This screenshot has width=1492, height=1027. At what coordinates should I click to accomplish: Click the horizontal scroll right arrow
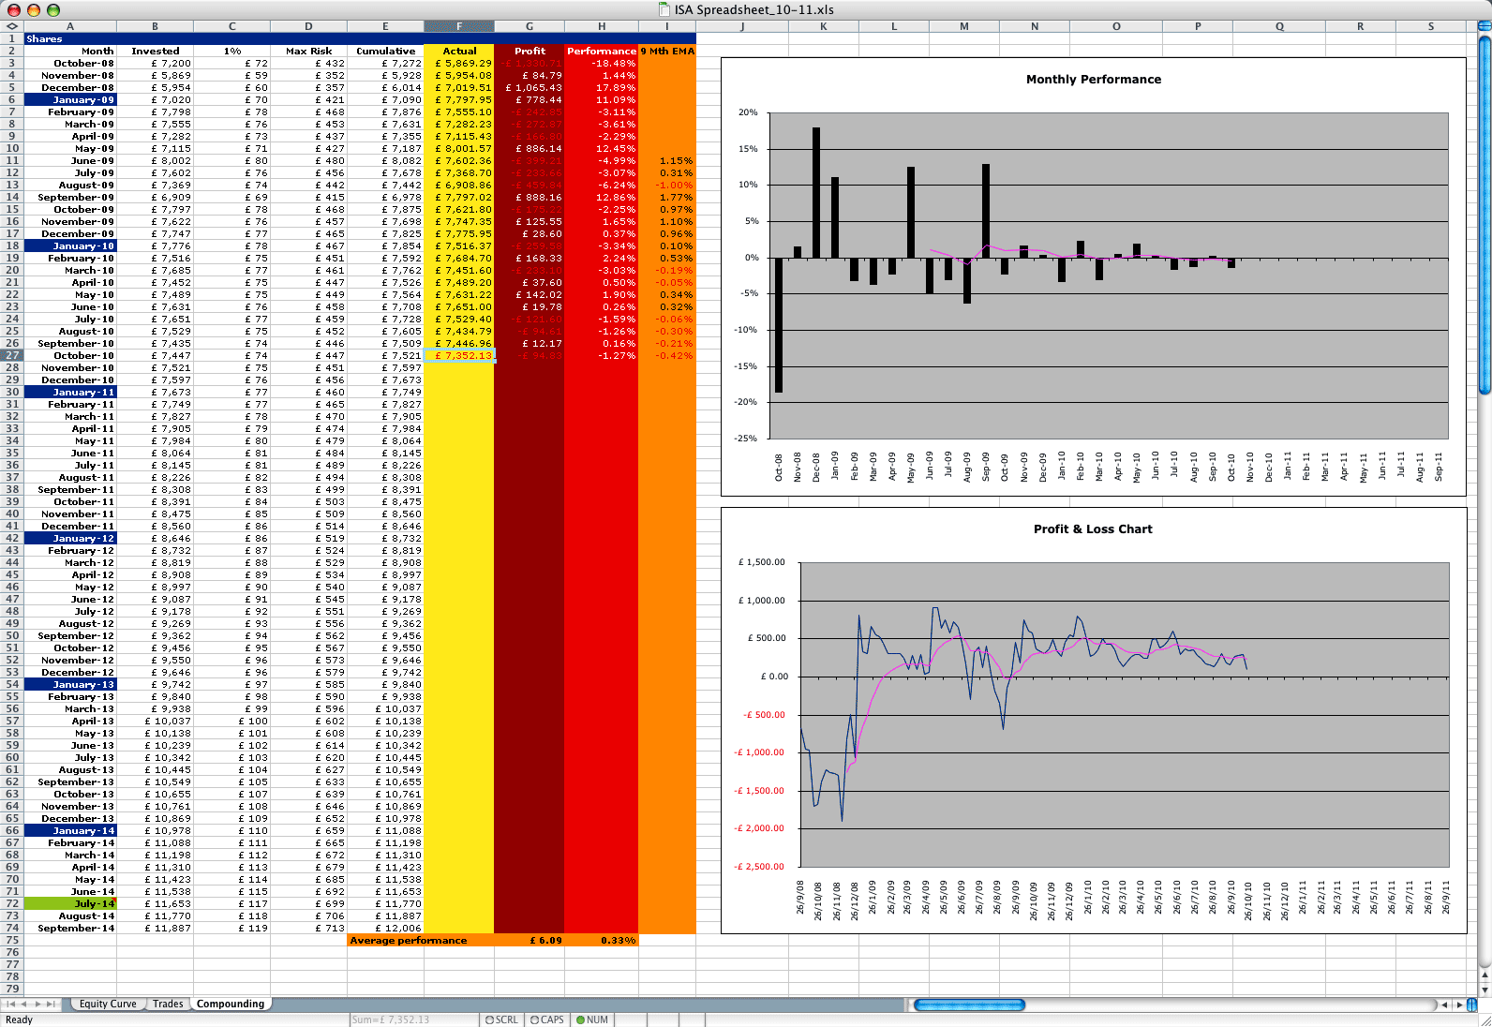[1457, 1005]
